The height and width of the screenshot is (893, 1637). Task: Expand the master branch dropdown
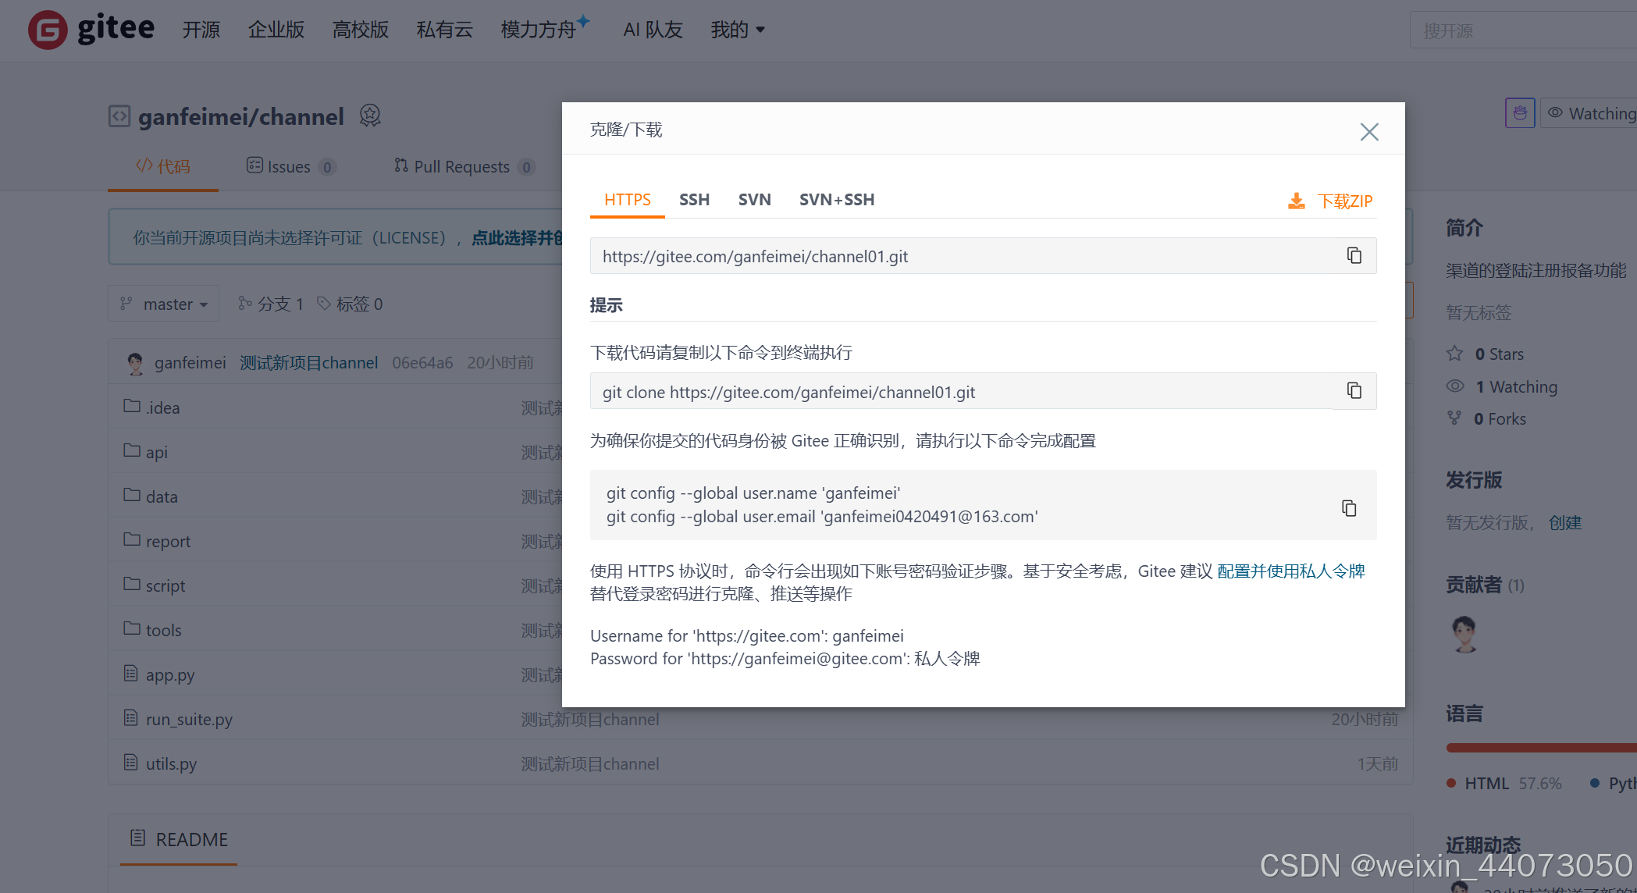(x=165, y=304)
